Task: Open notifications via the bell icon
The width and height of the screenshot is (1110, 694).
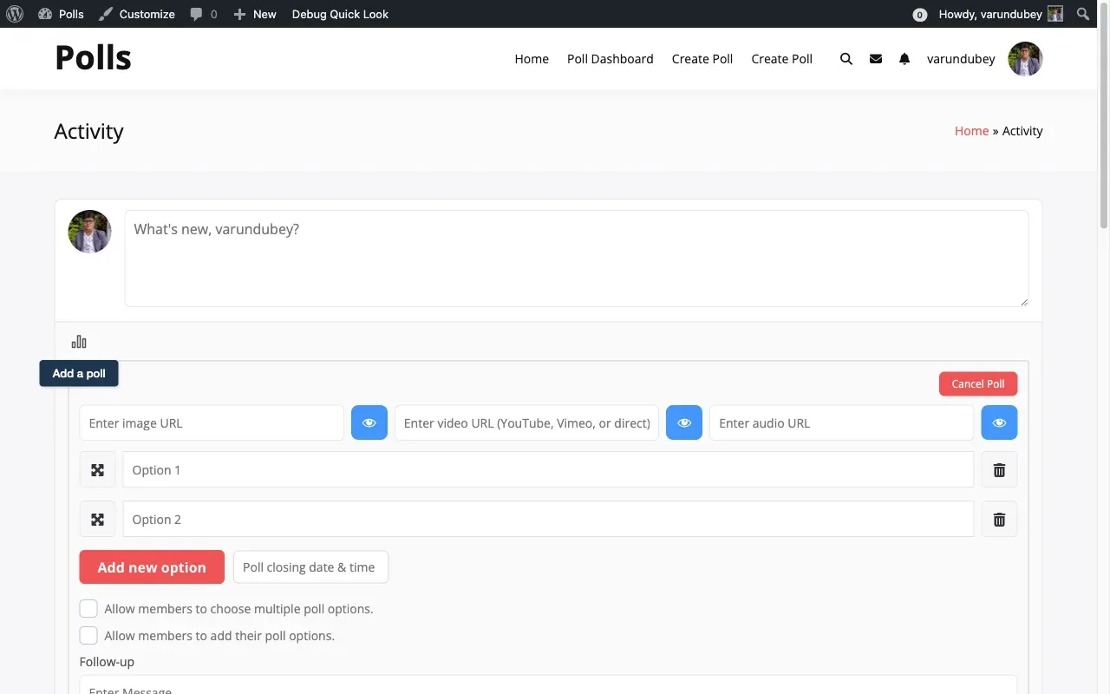Action: (x=904, y=59)
